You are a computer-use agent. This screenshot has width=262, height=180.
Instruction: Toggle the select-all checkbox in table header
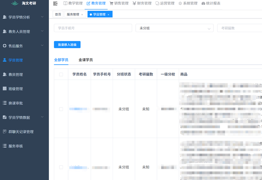61,75
